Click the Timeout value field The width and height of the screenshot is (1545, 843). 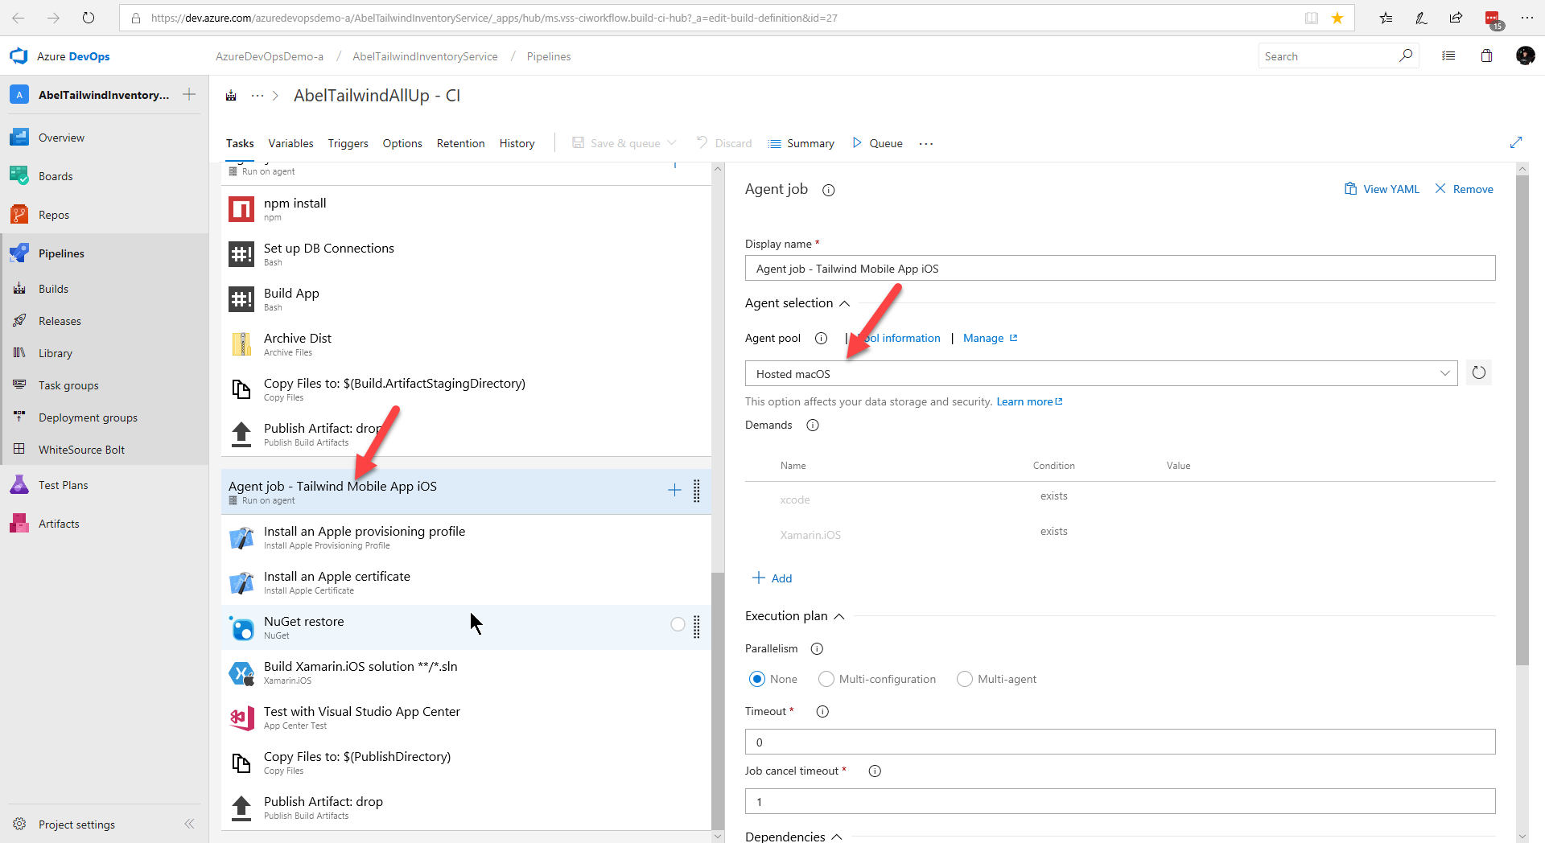click(x=1120, y=742)
